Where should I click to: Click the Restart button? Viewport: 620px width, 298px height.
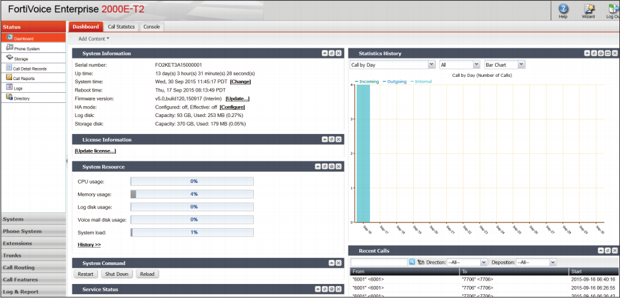tap(86, 274)
